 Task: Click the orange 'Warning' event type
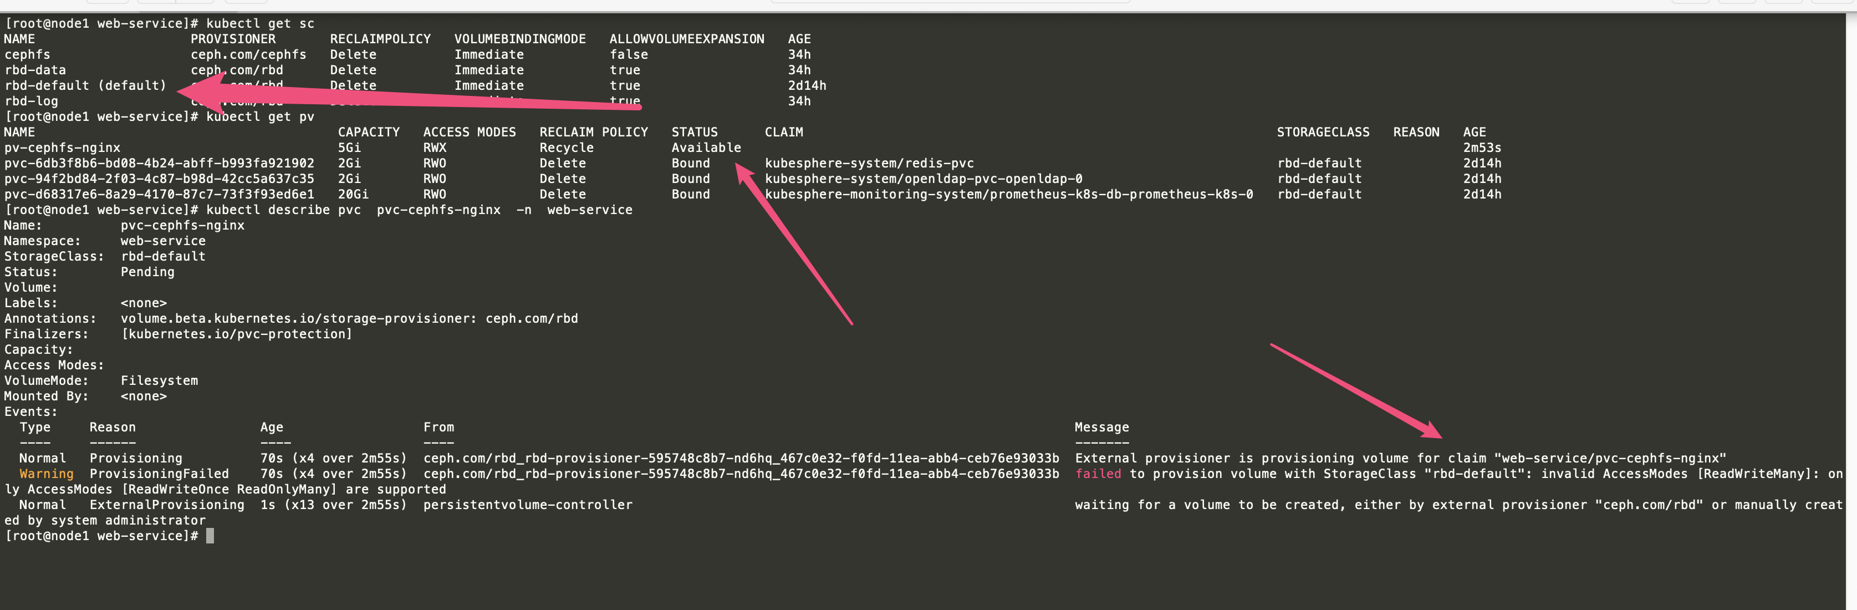(46, 475)
